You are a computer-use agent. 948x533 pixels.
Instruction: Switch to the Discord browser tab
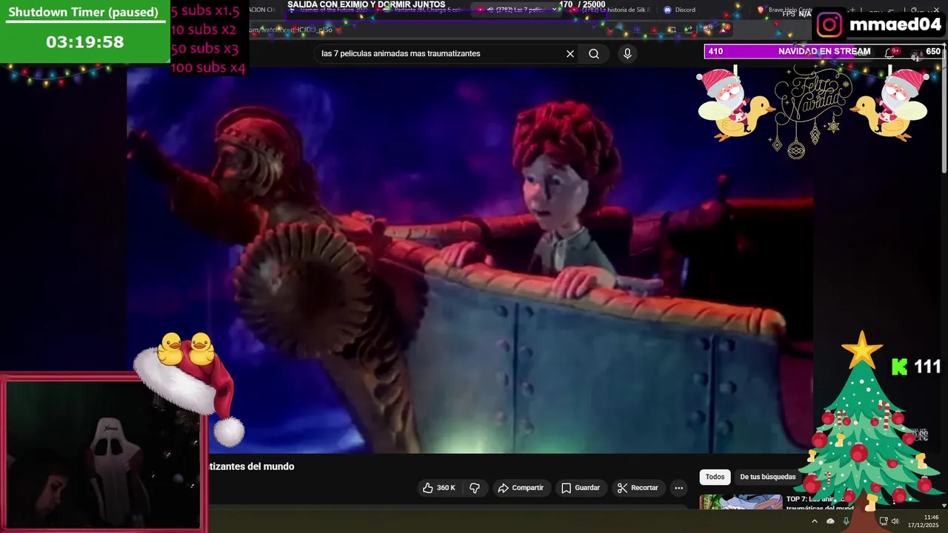point(681,10)
